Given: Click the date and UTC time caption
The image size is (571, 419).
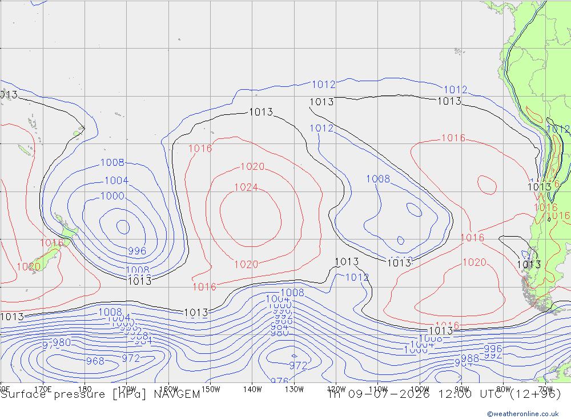Looking at the screenshot, I should 444,394.
